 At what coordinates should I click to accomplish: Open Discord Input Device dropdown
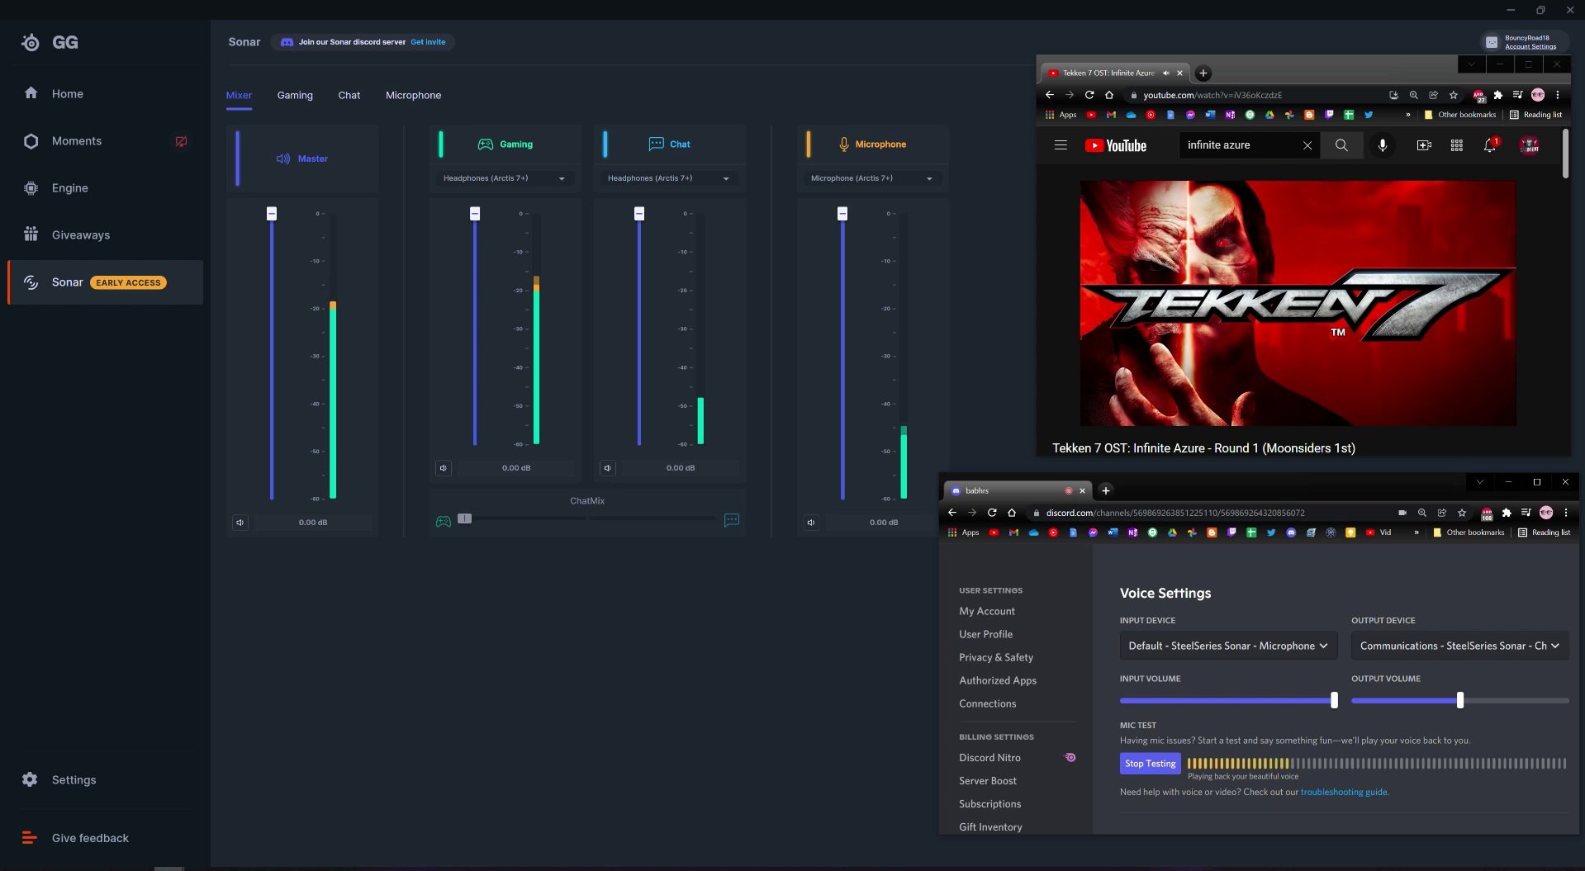[x=1228, y=646]
